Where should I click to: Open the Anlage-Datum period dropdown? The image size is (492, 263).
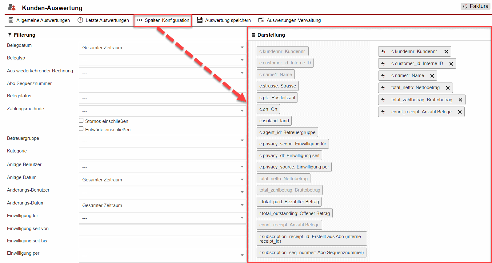click(162, 180)
